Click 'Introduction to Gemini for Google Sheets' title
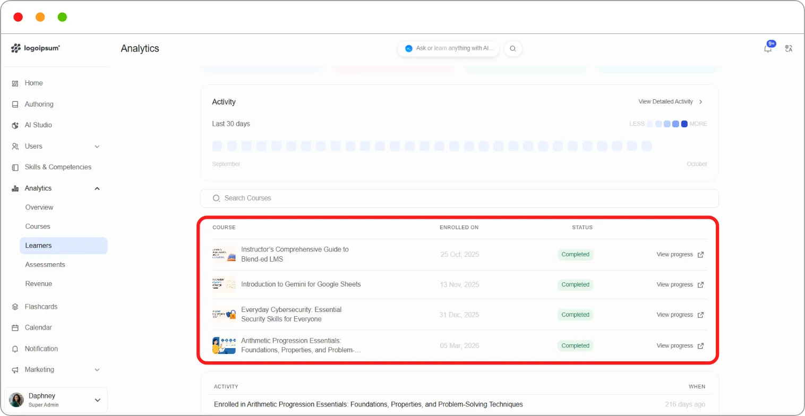The width and height of the screenshot is (805, 416). [301, 284]
